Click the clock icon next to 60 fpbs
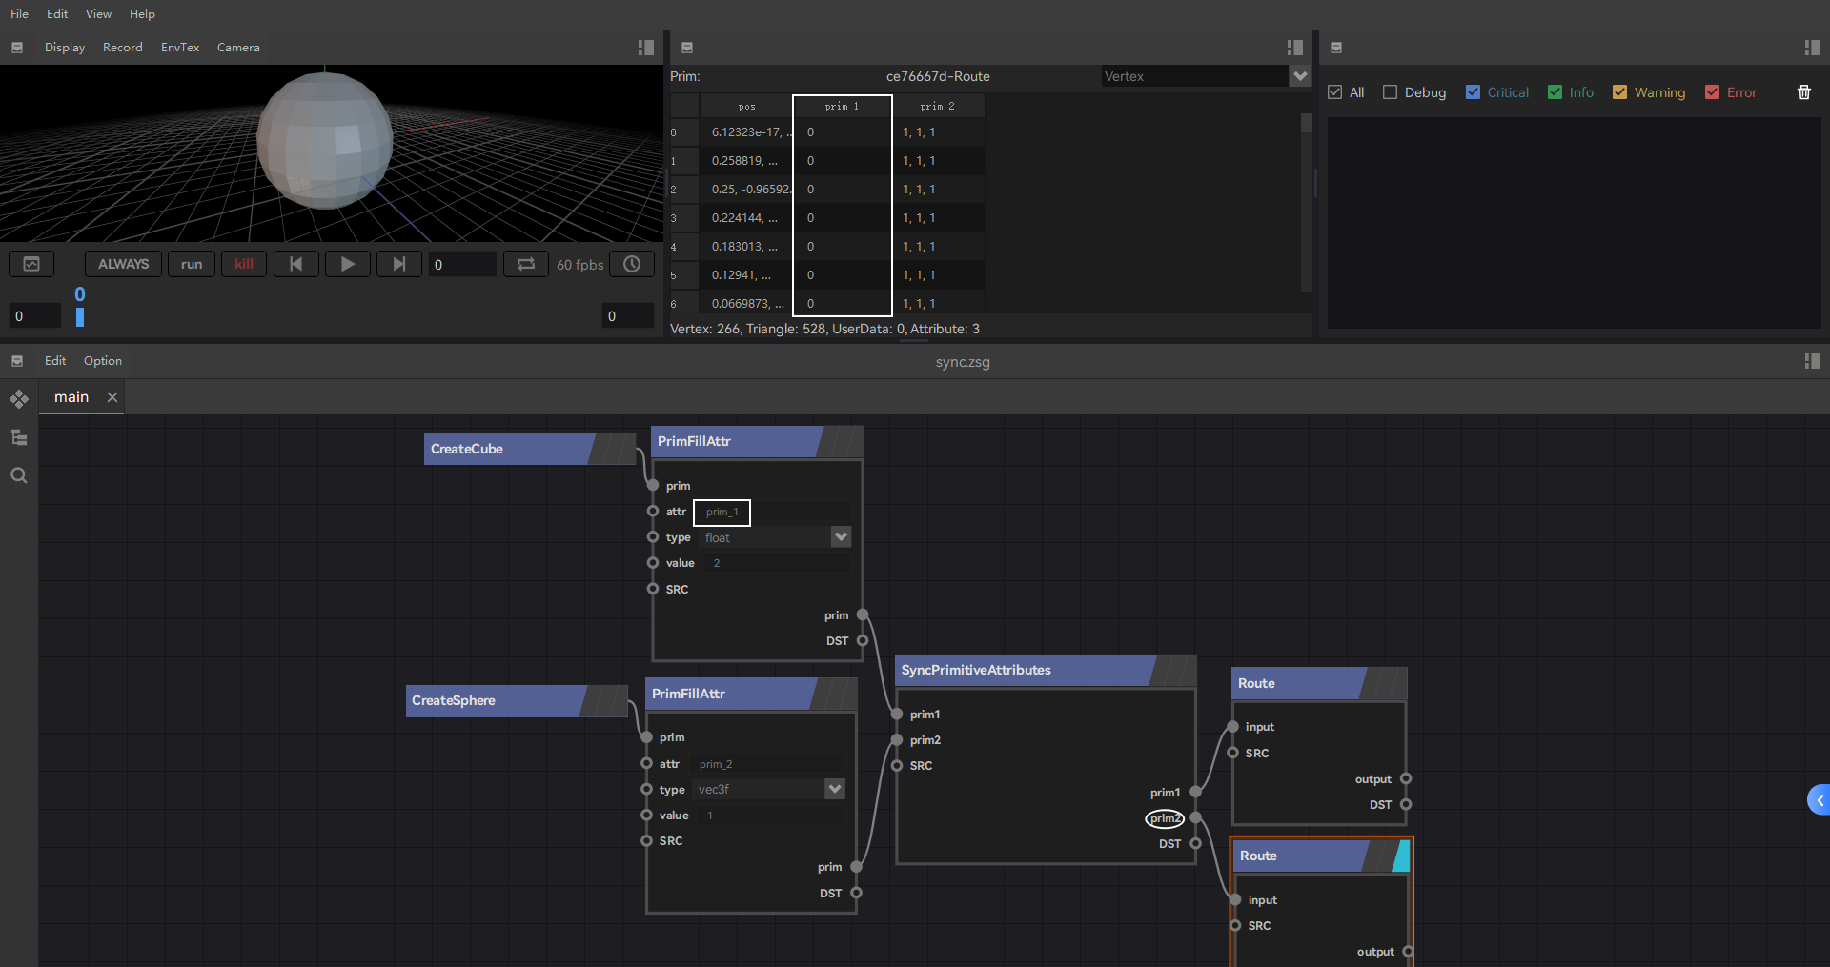 pos(632,264)
